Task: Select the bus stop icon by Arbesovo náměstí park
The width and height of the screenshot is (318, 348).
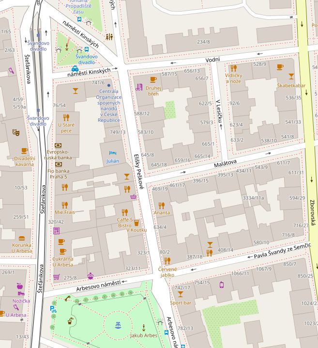Action: coord(166,332)
